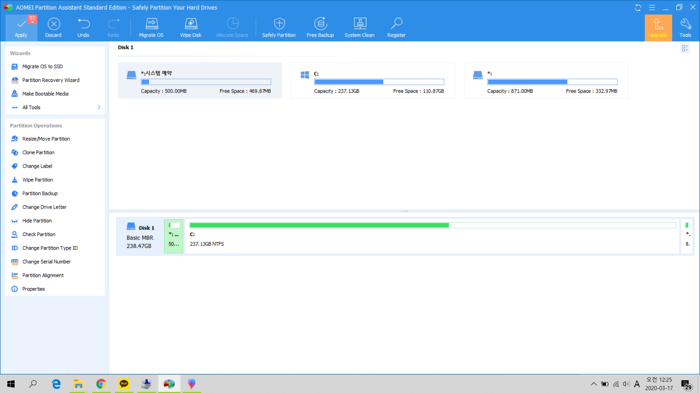
Task: Click the Apply pending operations icon
Action: tap(21, 24)
